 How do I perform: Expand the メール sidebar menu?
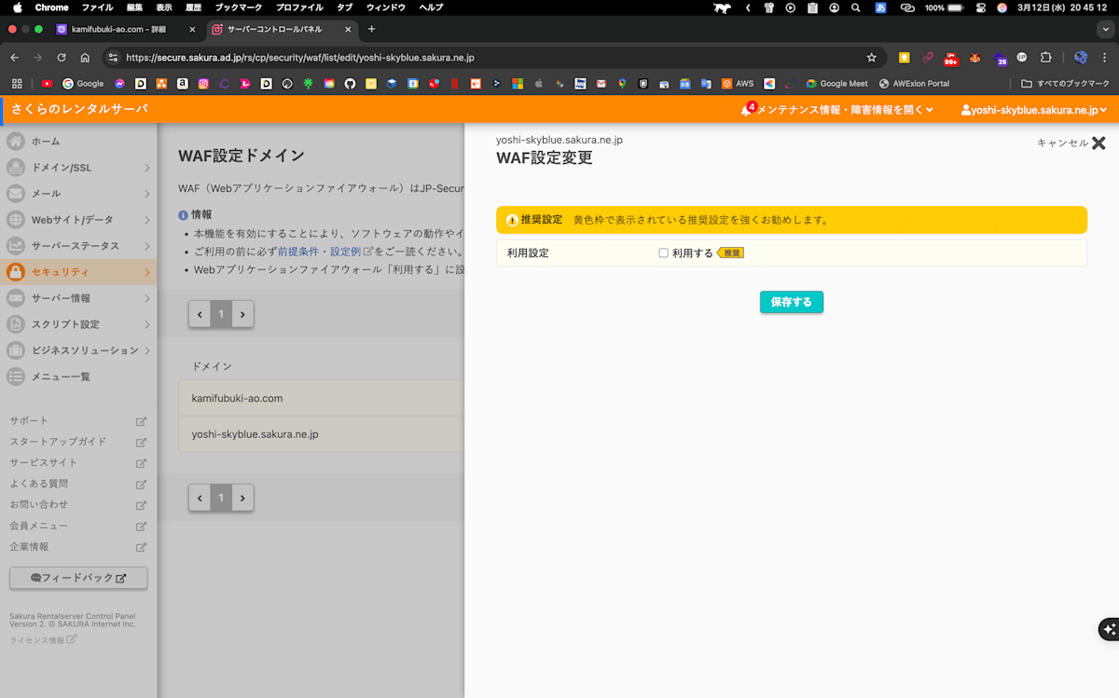click(x=78, y=194)
